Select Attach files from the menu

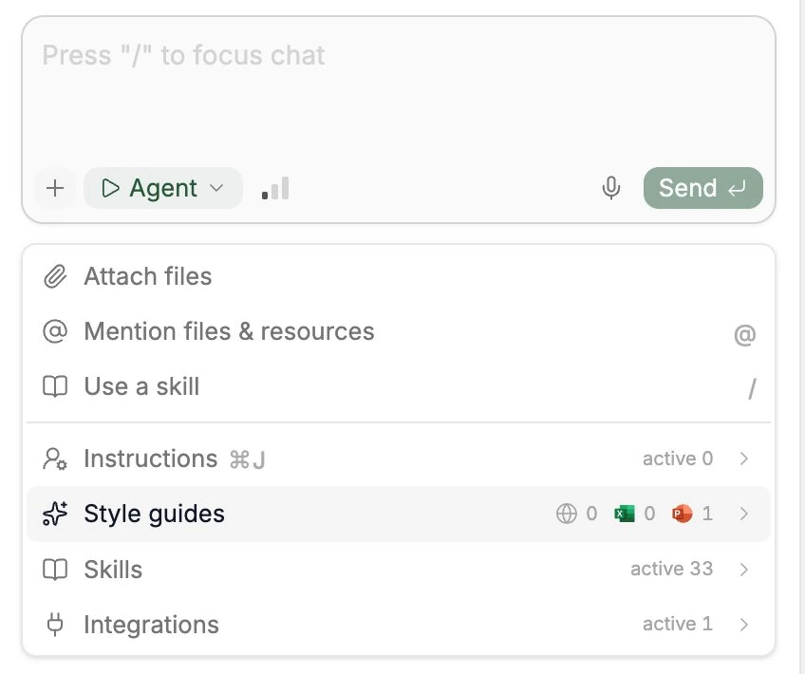(x=399, y=276)
